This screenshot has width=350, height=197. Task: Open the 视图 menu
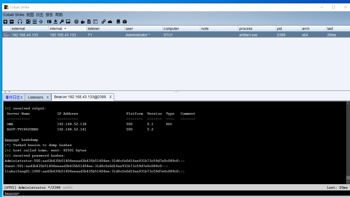pyautogui.click(x=30, y=15)
